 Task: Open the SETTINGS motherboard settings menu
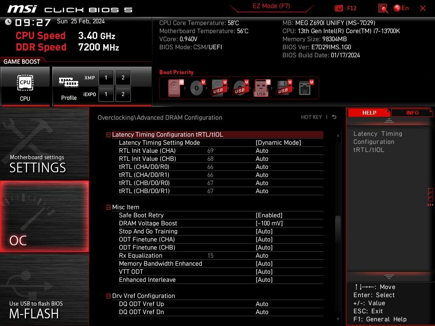[44, 144]
